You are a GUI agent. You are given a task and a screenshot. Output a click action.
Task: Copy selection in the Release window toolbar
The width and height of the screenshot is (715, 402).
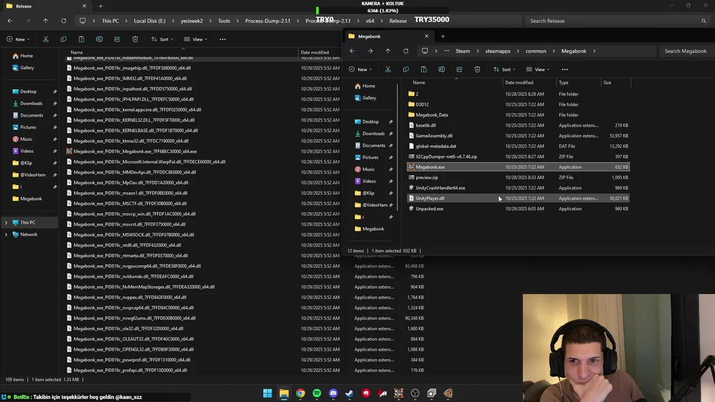[64, 39]
